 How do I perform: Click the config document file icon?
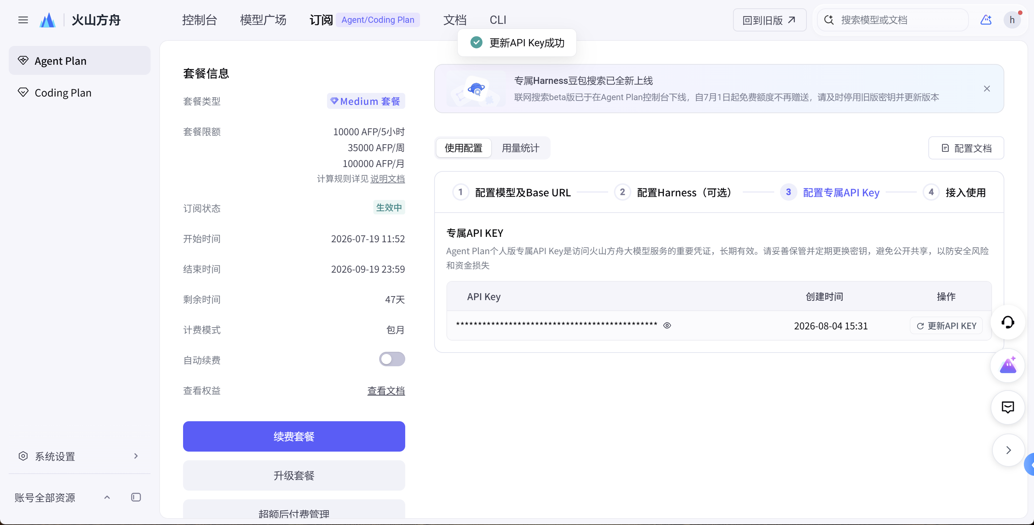[x=945, y=148]
